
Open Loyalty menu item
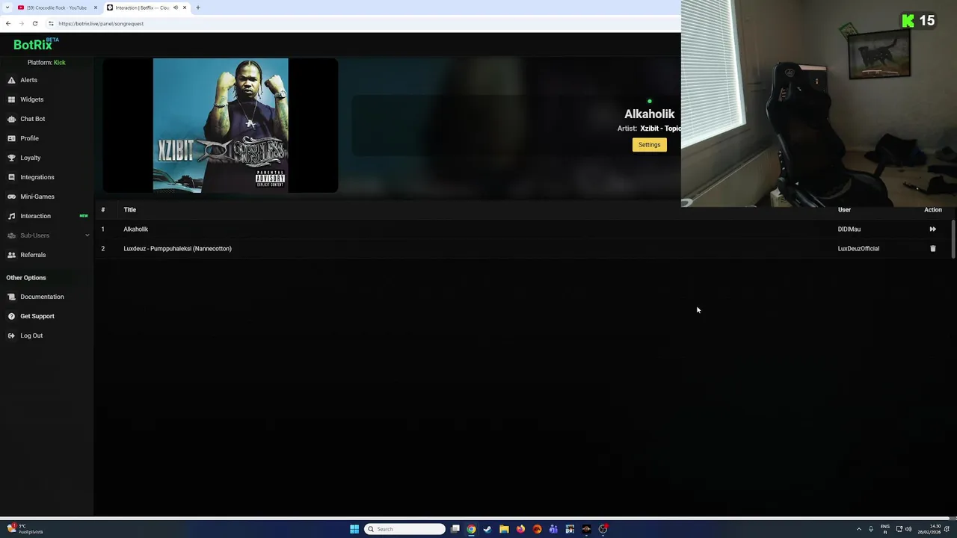point(31,158)
